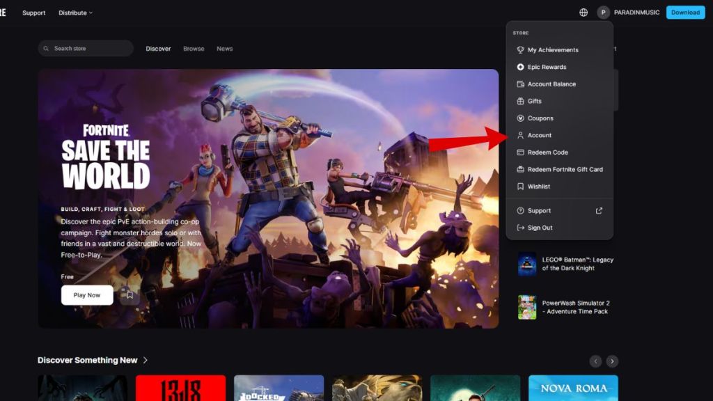Click Sign Out in the account menu
This screenshot has height=401, width=713.
pos(542,227)
